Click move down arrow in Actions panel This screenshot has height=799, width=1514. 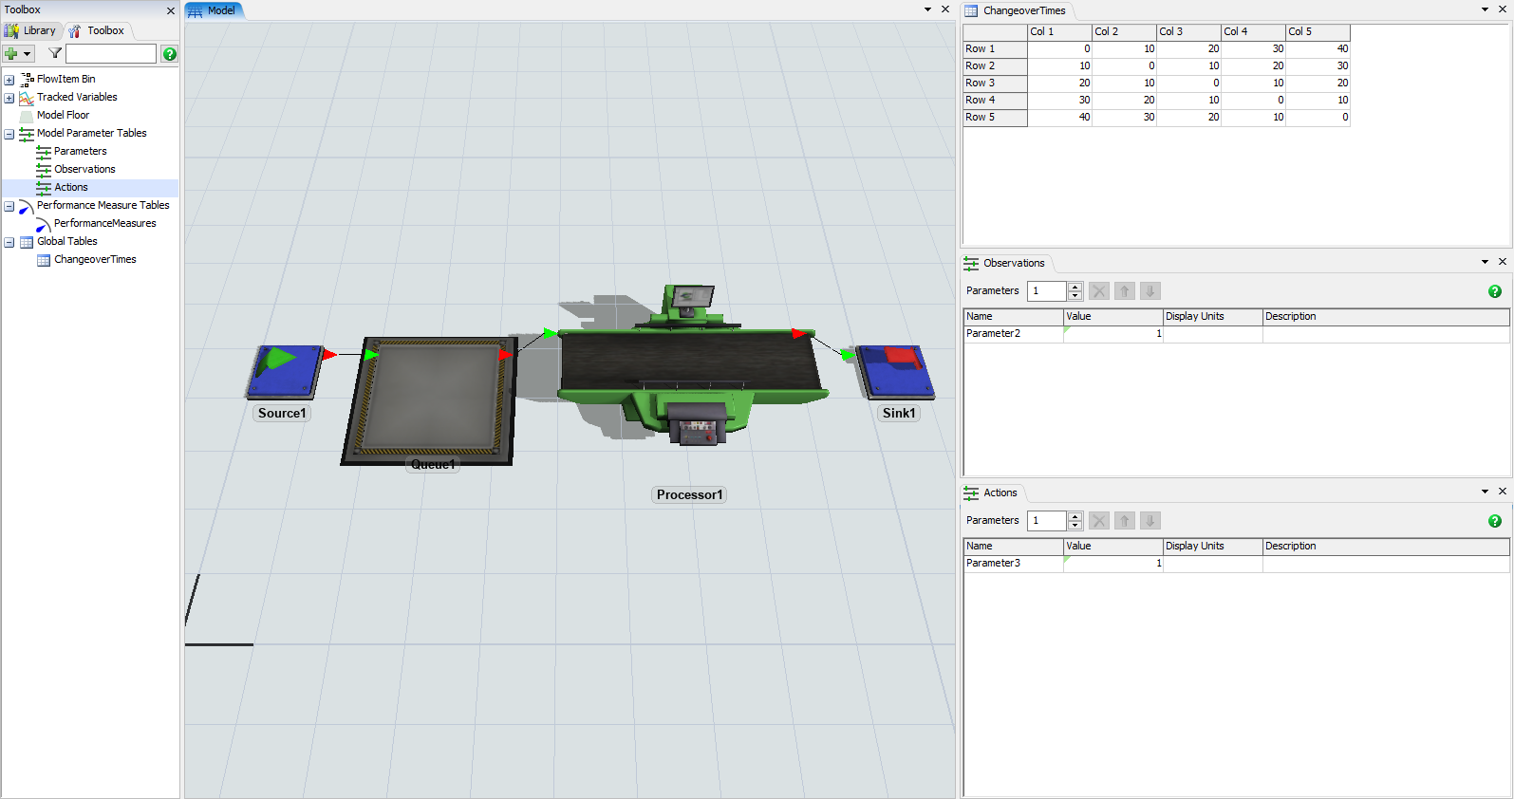[x=1150, y=521]
